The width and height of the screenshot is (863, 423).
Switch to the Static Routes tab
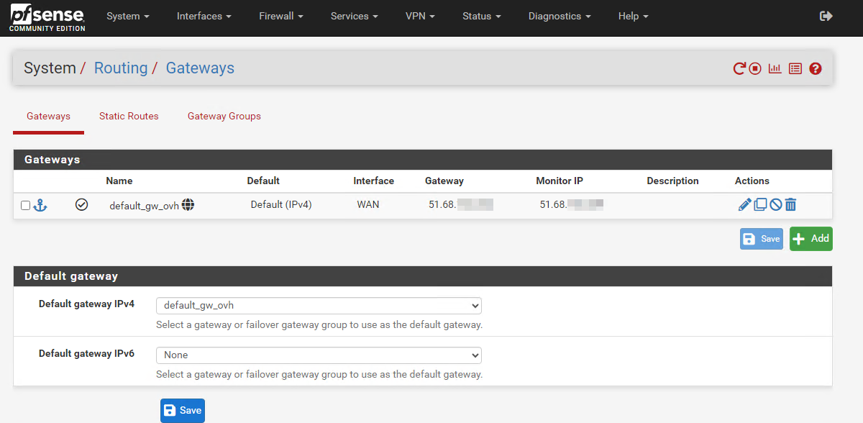pos(129,116)
